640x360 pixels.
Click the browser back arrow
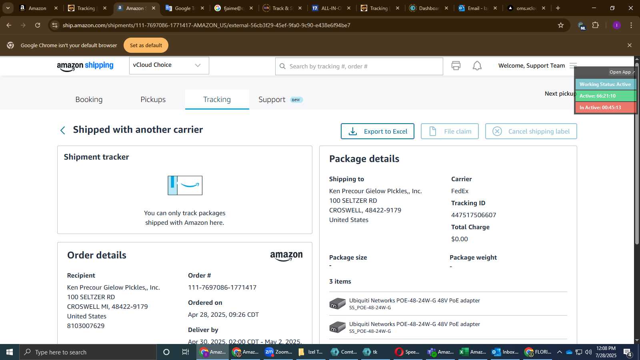click(x=9, y=25)
